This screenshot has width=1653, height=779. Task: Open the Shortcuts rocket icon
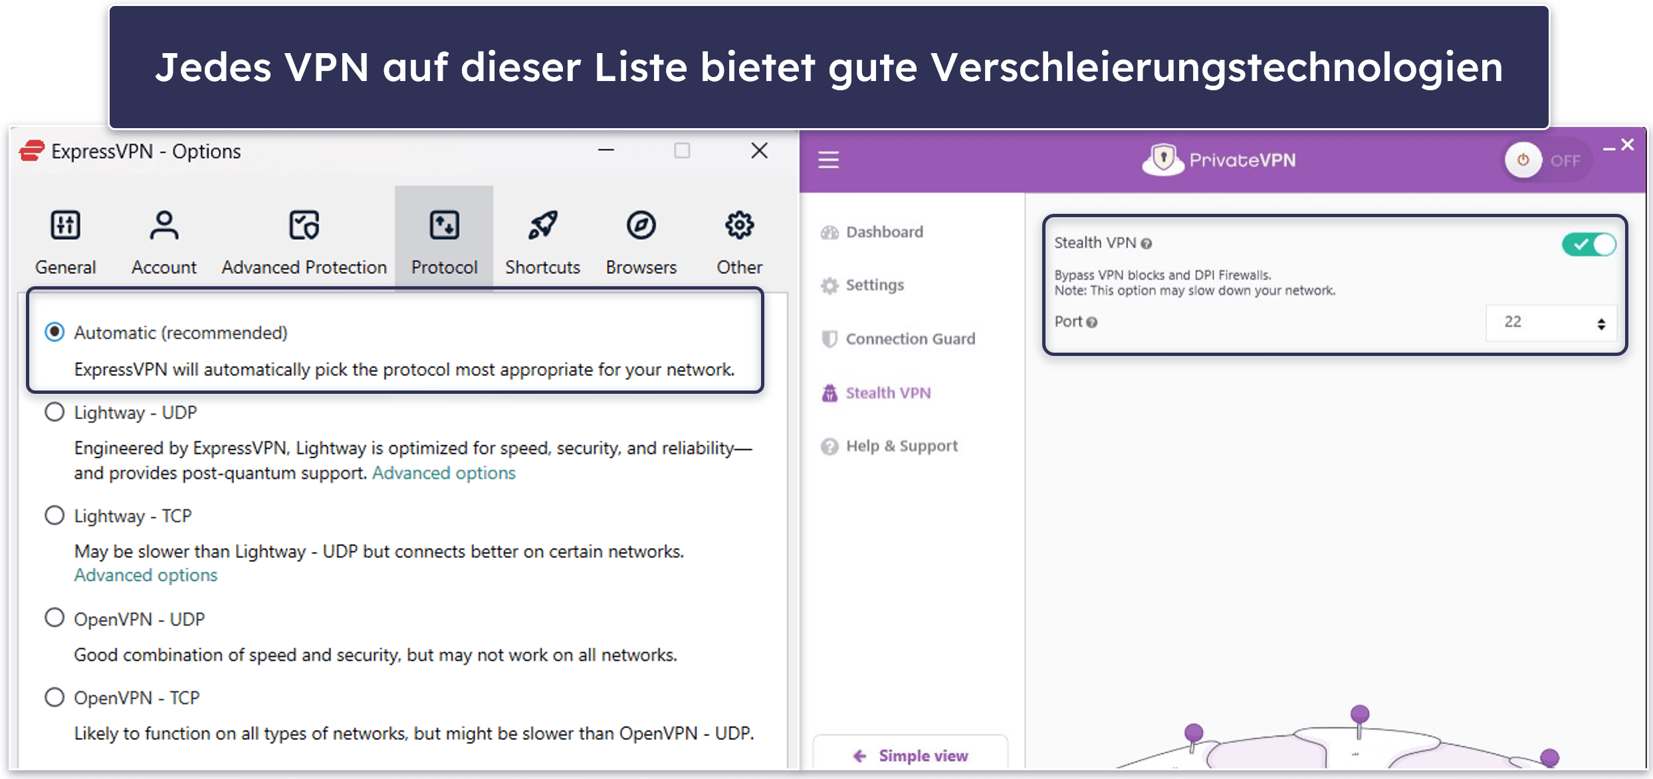[542, 225]
